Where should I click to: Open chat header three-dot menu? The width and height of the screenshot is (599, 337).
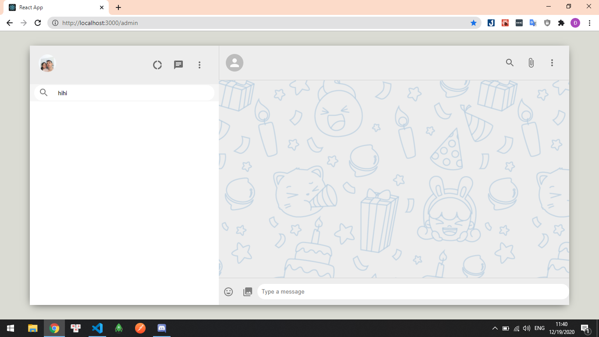pyautogui.click(x=552, y=63)
